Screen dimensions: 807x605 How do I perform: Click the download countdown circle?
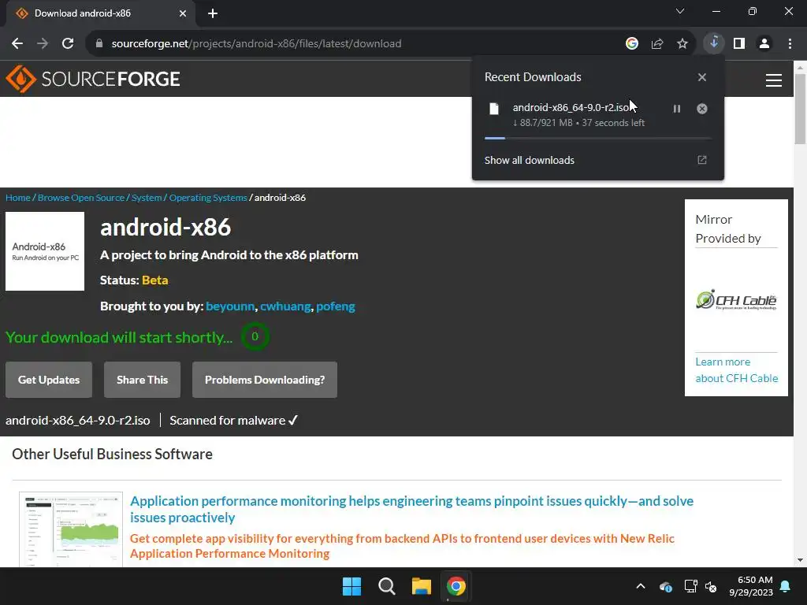tap(255, 336)
